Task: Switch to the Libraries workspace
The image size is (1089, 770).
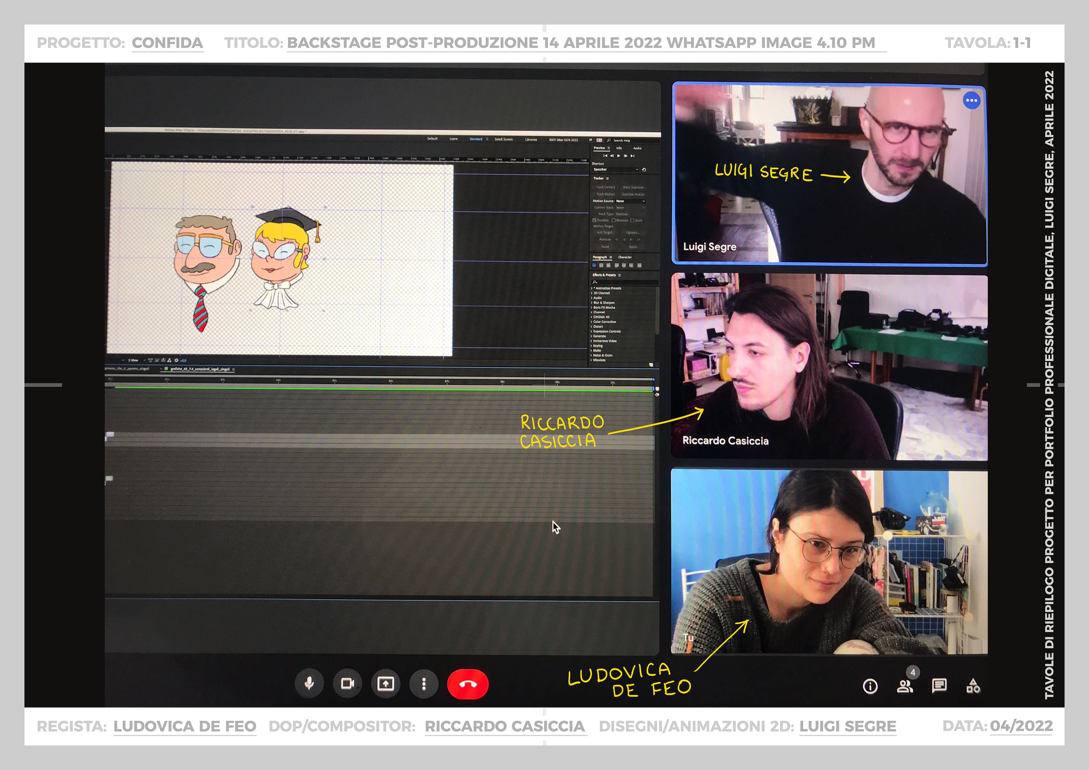Action: pos(531,139)
